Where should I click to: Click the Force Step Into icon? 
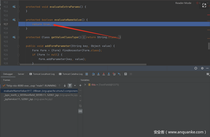click(104, 74)
